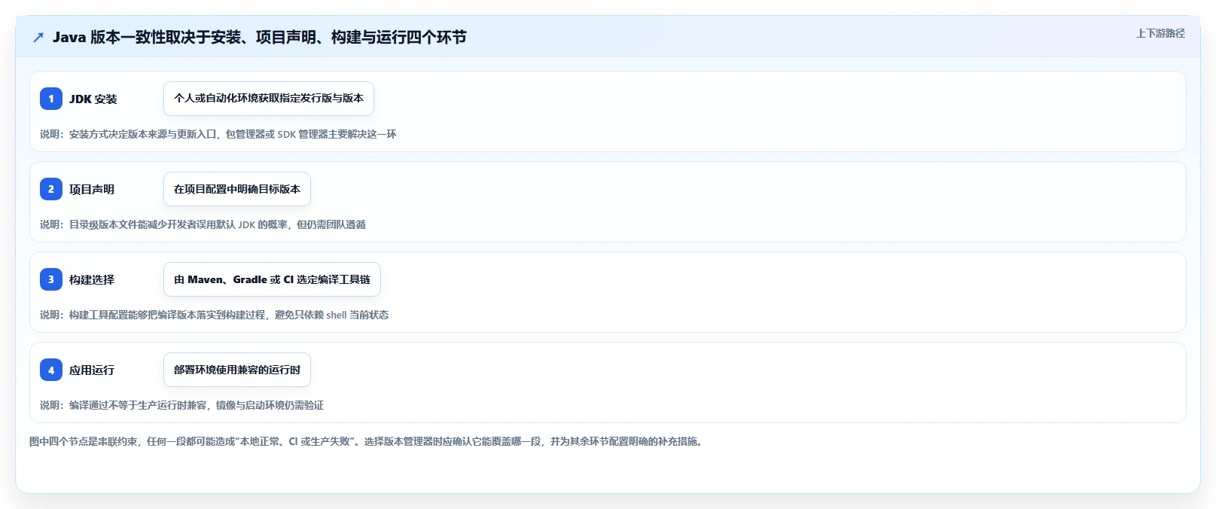The image size is (1216, 509).
Task: Click the note starting 说明：编译通过不等于
Action: (182, 405)
